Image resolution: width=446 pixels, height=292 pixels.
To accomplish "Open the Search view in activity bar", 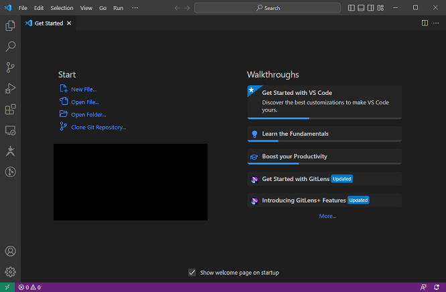I will point(10,46).
